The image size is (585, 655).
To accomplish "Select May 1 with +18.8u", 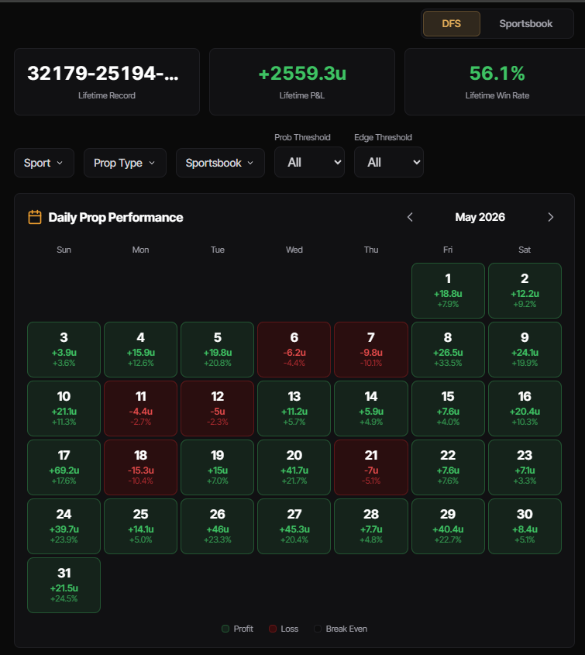I will (x=448, y=291).
